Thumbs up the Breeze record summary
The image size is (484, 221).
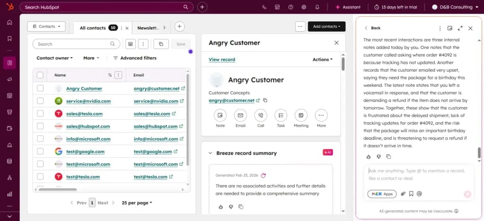220,207
